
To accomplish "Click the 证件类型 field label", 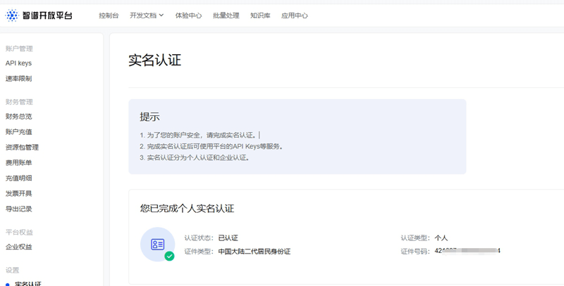I will tap(197, 252).
